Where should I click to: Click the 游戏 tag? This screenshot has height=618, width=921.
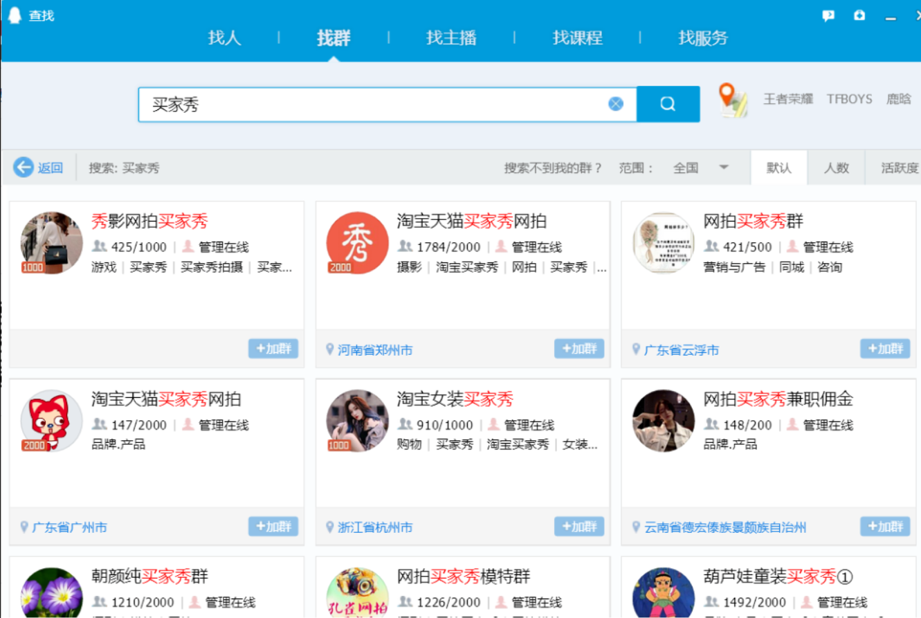pos(104,267)
